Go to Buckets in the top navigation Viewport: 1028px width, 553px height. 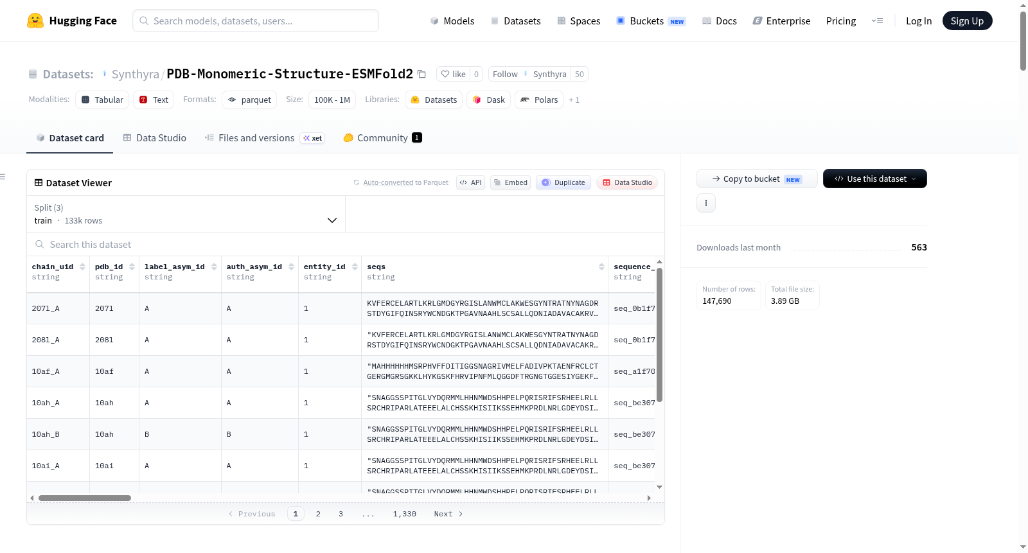coord(651,21)
